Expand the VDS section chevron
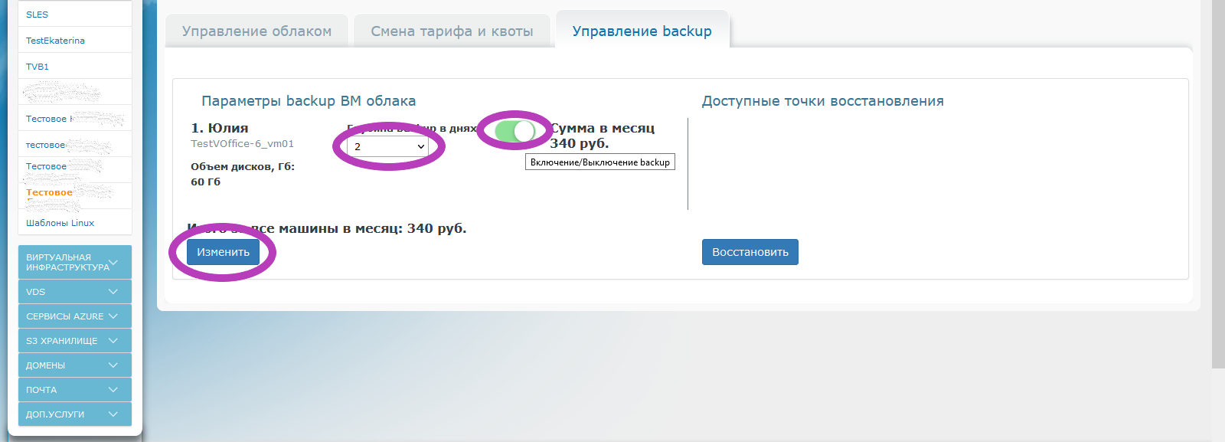Image resolution: width=1225 pixels, height=442 pixels. [113, 292]
